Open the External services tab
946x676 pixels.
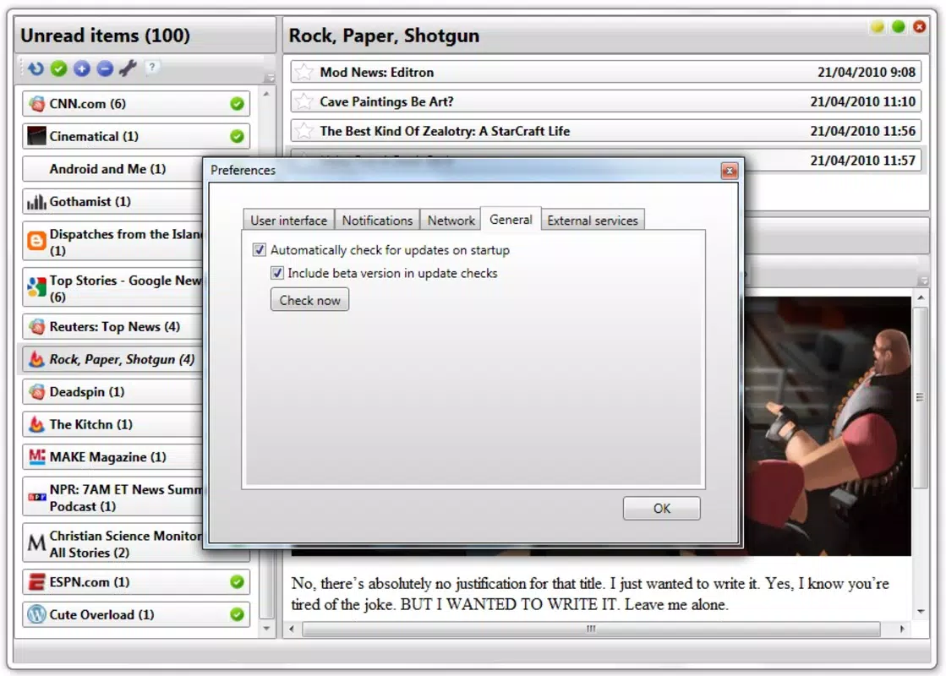point(593,221)
